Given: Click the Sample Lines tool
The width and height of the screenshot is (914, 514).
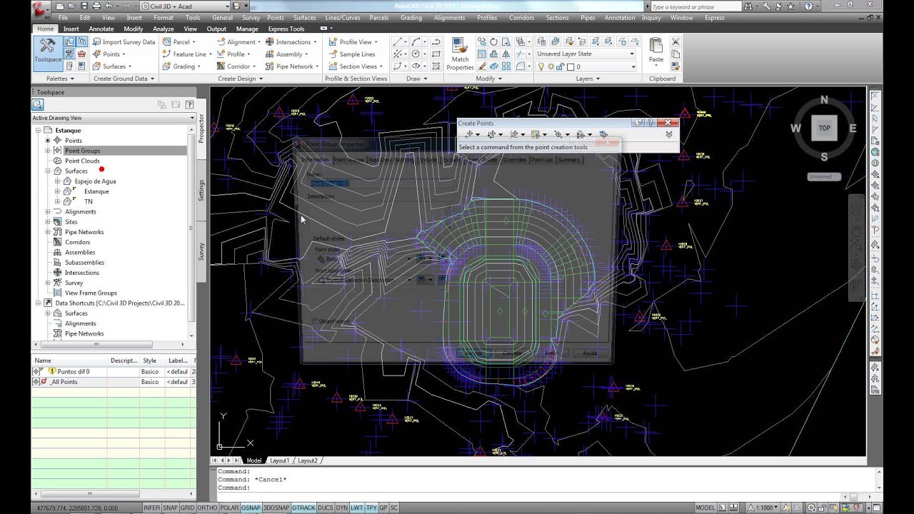Looking at the screenshot, I should [x=352, y=54].
